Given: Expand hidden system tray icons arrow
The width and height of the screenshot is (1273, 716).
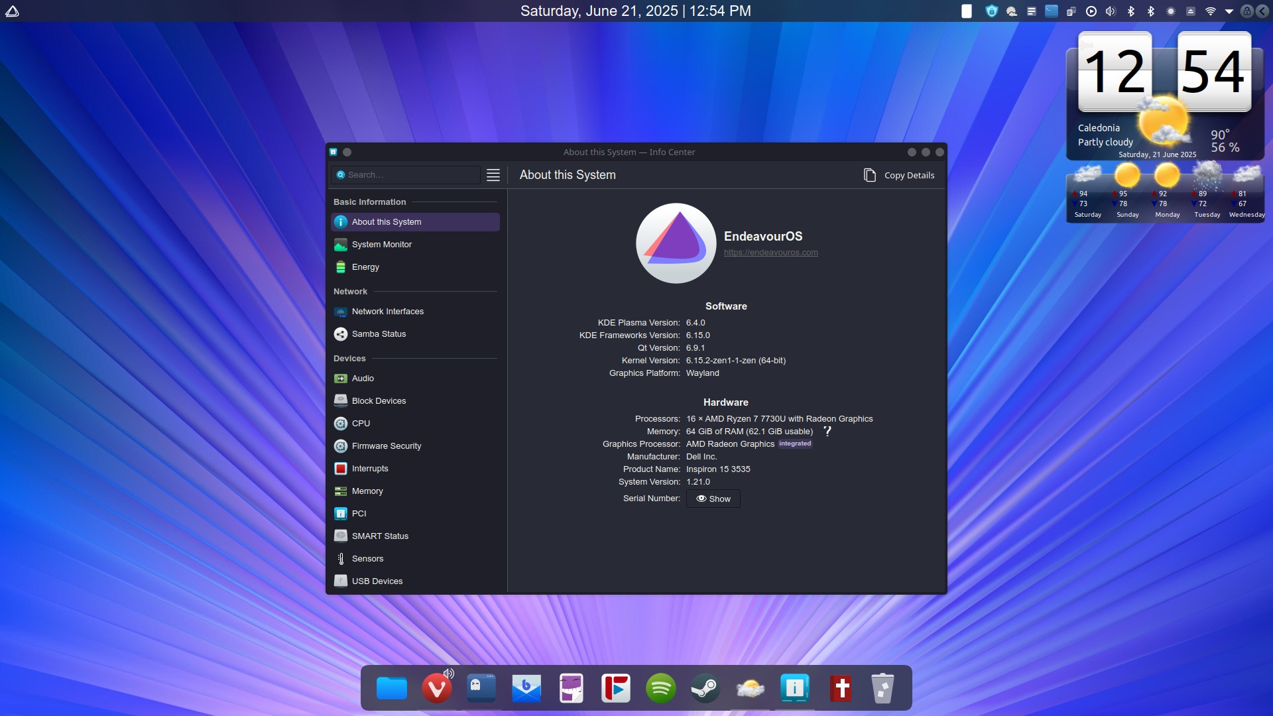Looking at the screenshot, I should pos(1229,11).
